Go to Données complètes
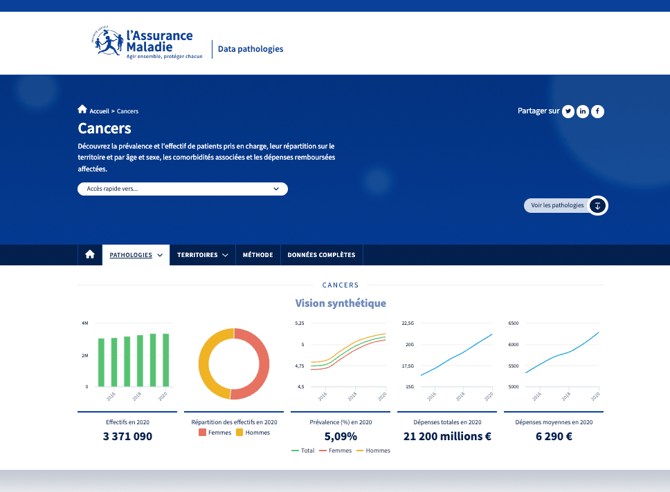 click(321, 255)
